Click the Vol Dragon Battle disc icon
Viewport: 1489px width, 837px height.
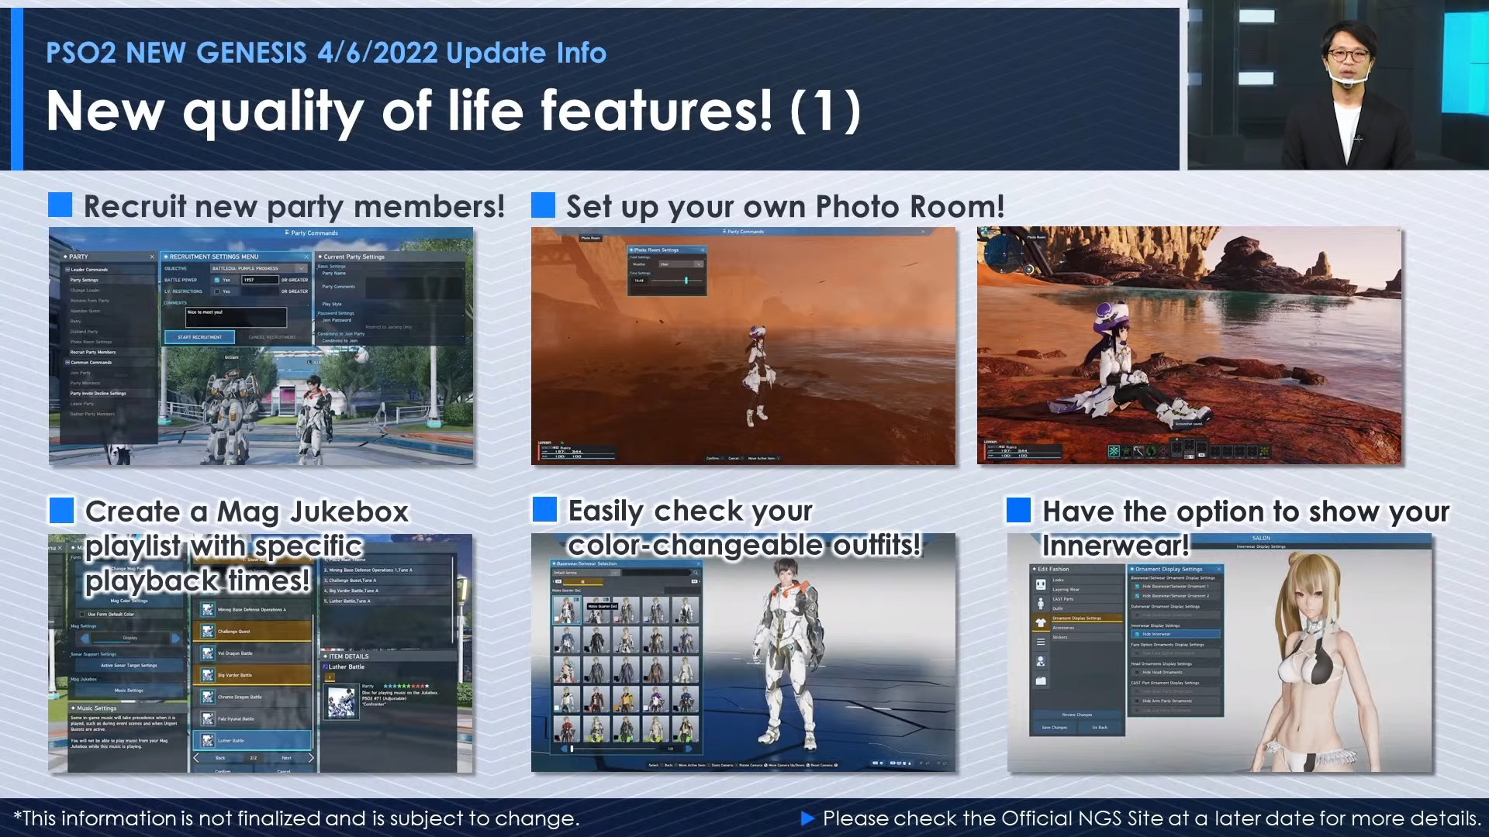(x=208, y=653)
